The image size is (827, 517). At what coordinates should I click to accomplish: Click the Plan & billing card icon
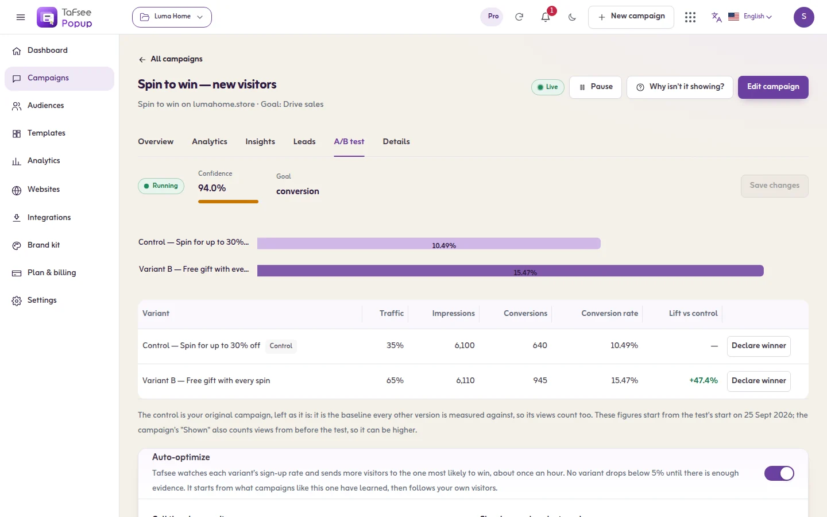click(x=17, y=273)
